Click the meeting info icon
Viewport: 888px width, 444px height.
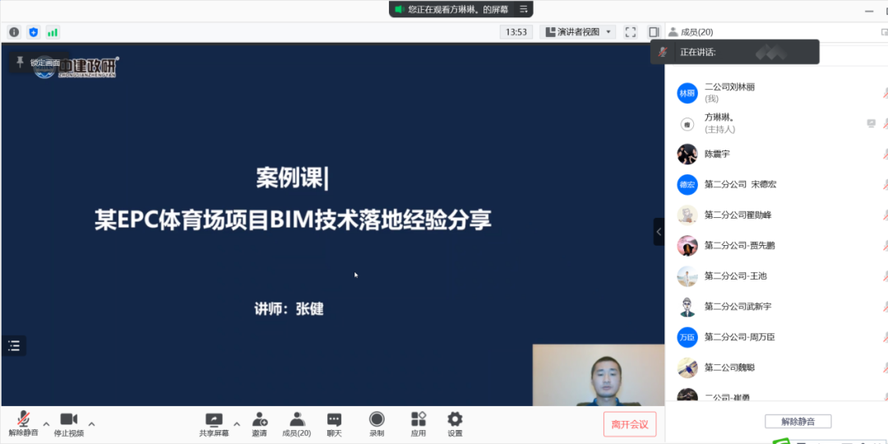pyautogui.click(x=14, y=32)
